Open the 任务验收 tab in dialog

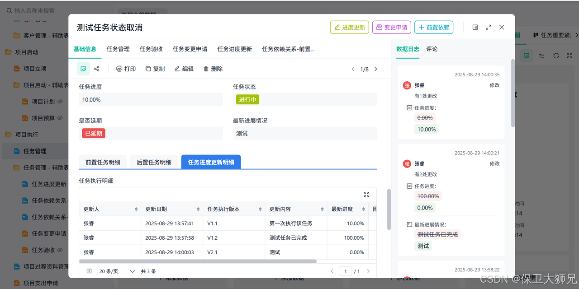pos(151,49)
